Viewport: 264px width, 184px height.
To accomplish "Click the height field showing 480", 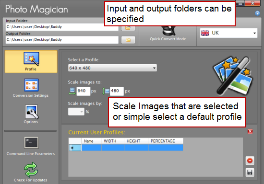I will (117, 91).
